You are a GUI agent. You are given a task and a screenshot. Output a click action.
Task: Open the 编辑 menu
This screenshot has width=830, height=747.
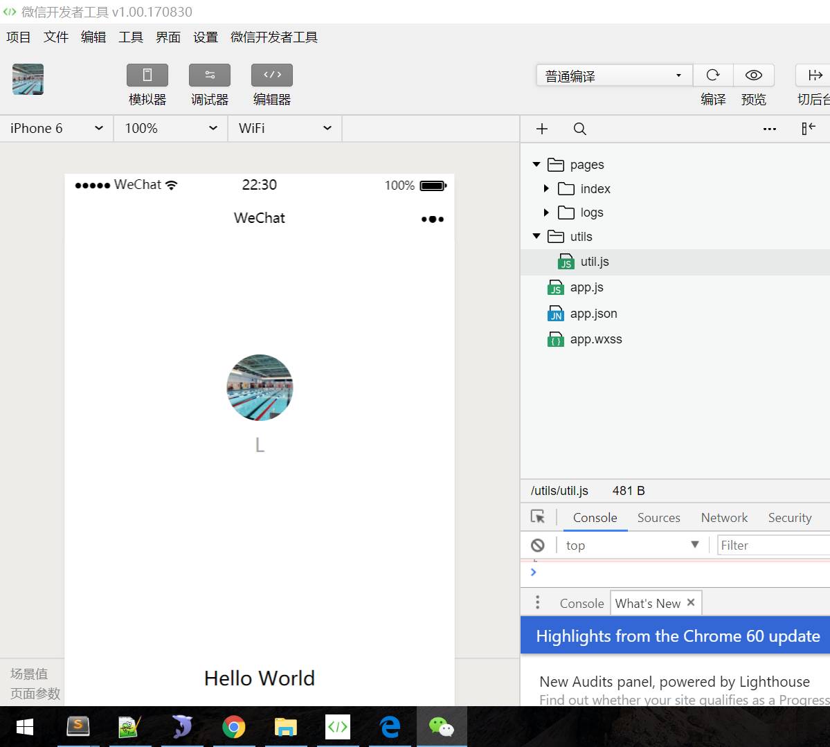point(93,37)
